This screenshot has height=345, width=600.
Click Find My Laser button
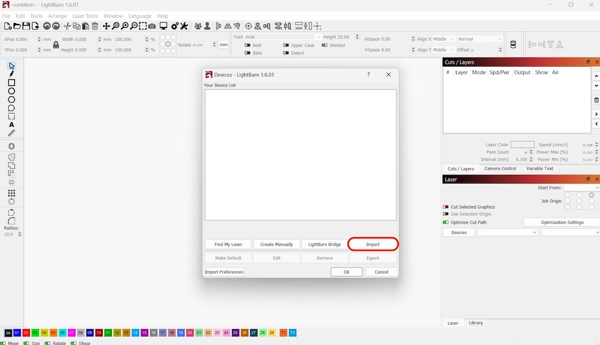pyautogui.click(x=228, y=244)
